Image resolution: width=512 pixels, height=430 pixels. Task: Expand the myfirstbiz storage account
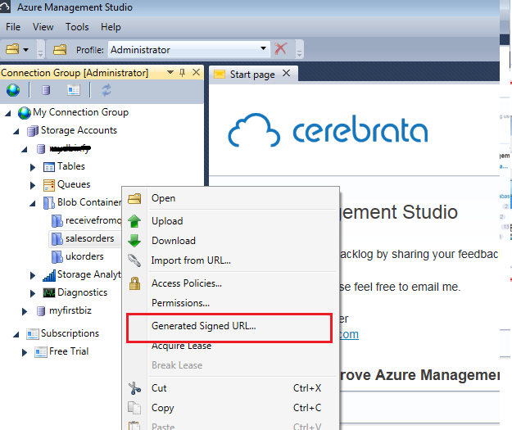tap(24, 311)
